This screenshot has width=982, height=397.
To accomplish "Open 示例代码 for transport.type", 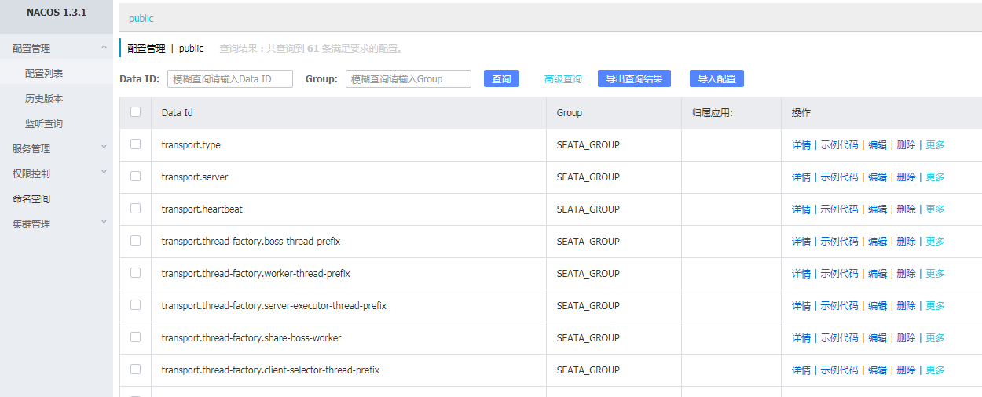I will click(x=839, y=145).
